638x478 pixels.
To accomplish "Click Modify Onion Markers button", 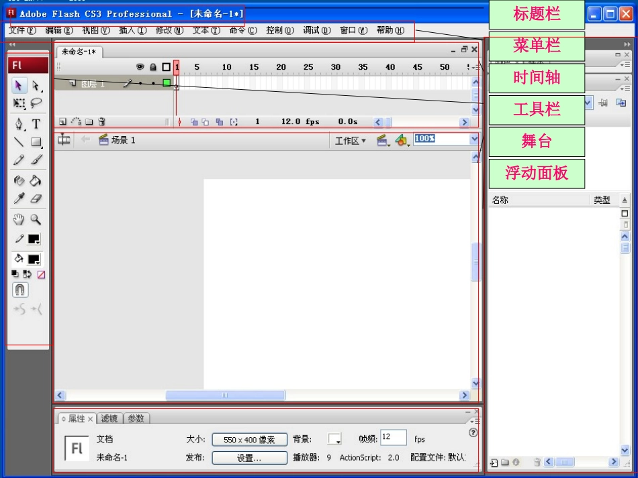I will point(234,122).
